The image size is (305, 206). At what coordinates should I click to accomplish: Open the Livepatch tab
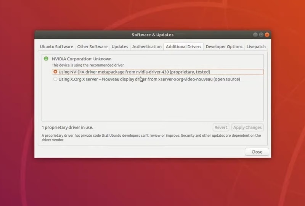[x=256, y=47]
